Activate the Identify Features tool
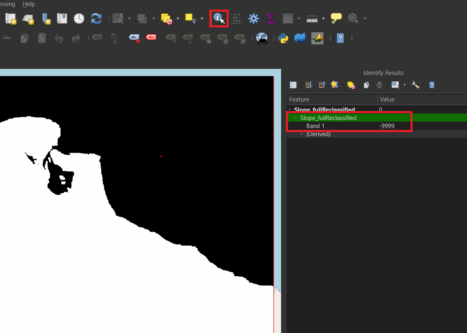Viewport: 467px width, 333px height. [x=219, y=19]
